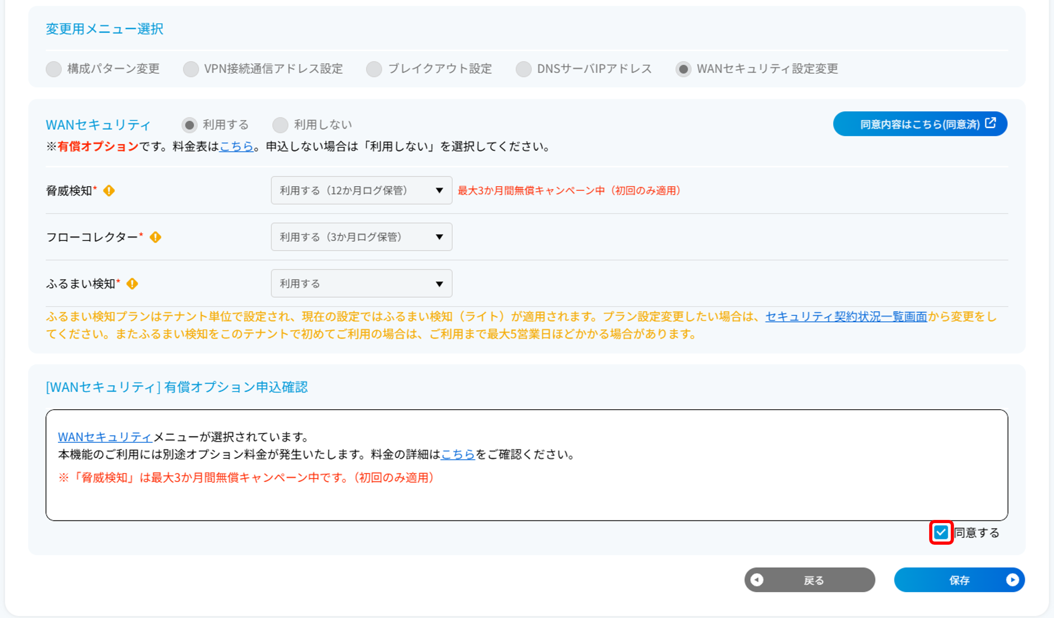Open the 料金の詳細 こちら link
This screenshot has height=618, width=1054.
point(458,455)
